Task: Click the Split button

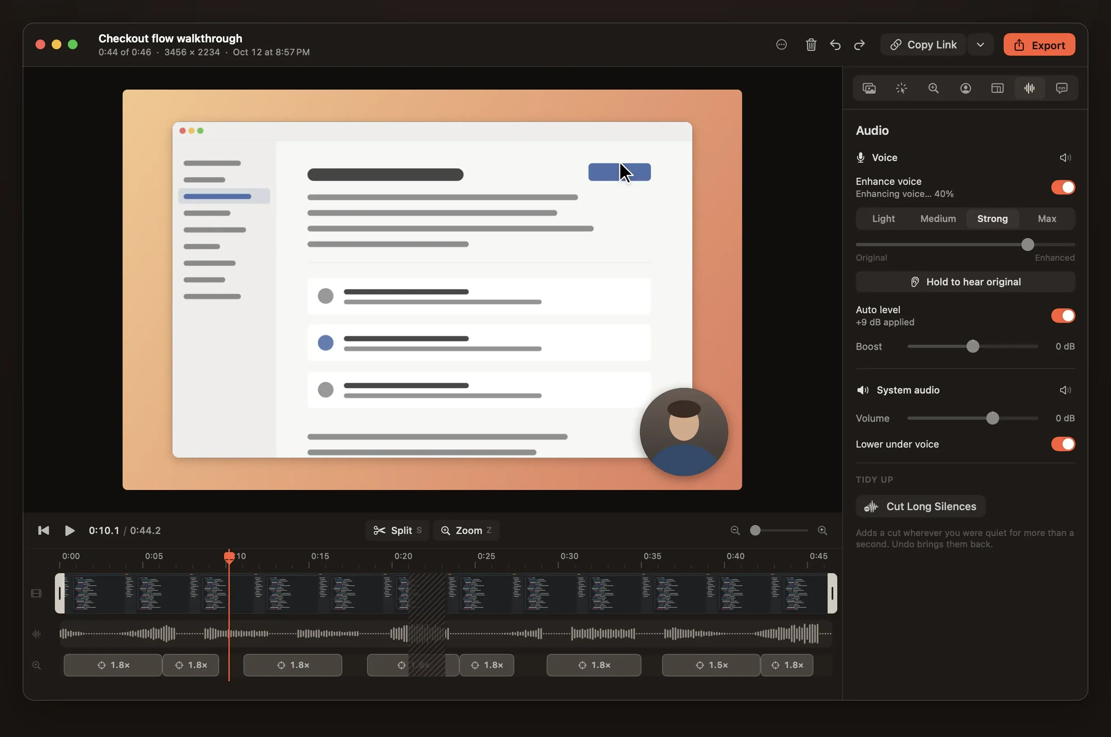Action: coord(397,531)
